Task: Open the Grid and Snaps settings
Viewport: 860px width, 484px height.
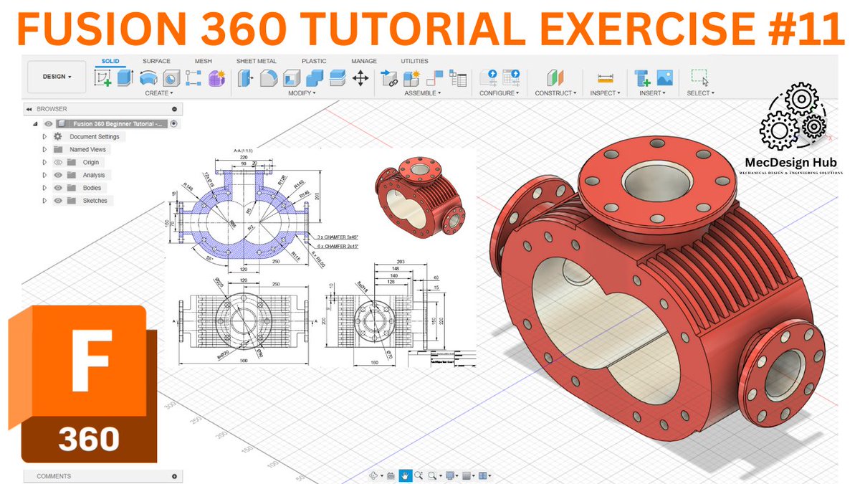Action: tap(468, 475)
